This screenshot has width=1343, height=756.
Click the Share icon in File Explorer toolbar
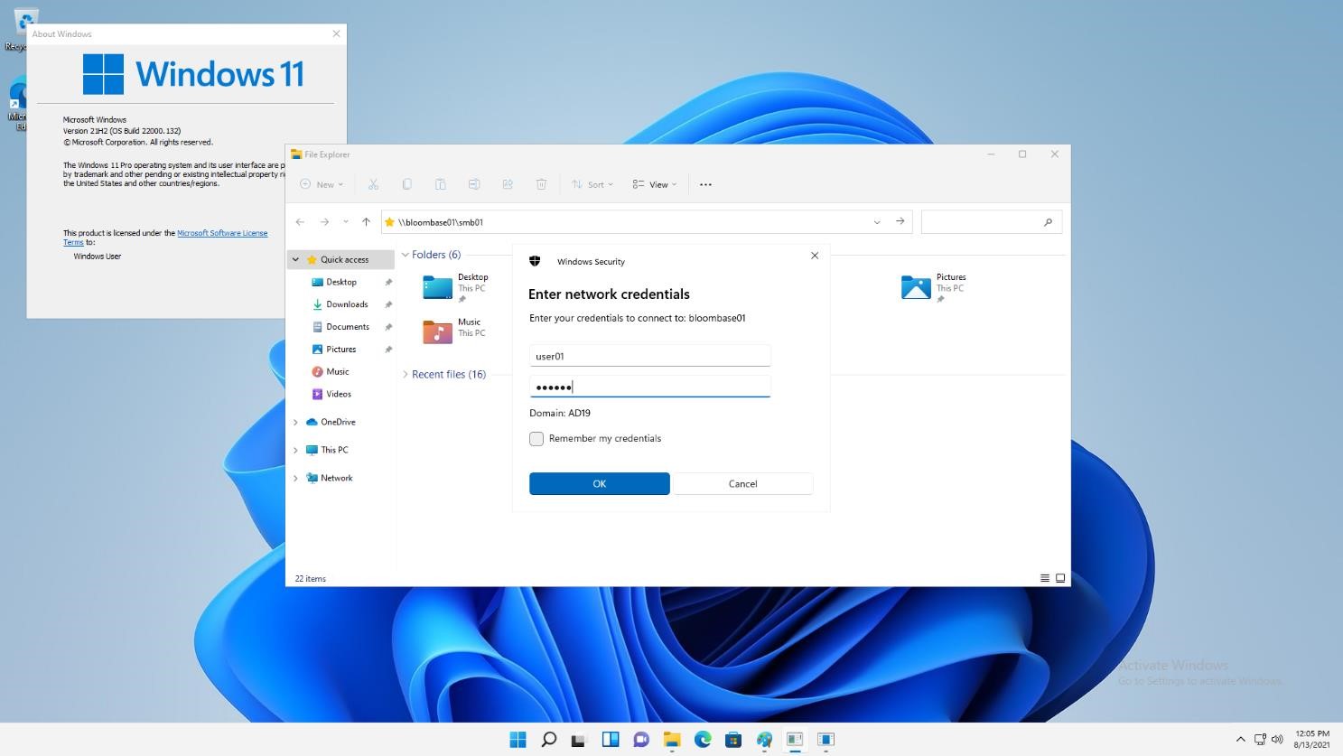coord(508,184)
